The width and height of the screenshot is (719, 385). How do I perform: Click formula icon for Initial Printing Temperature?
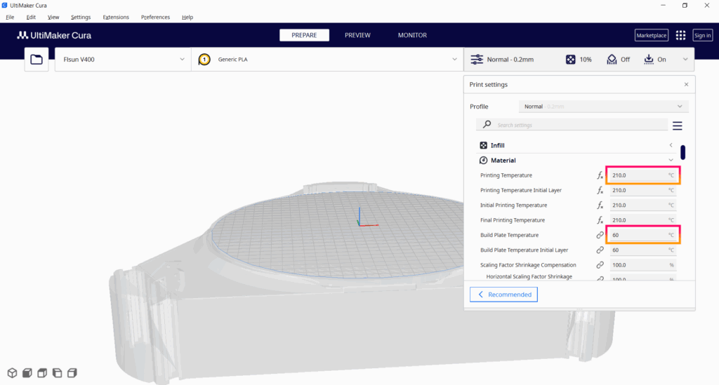tap(600, 205)
